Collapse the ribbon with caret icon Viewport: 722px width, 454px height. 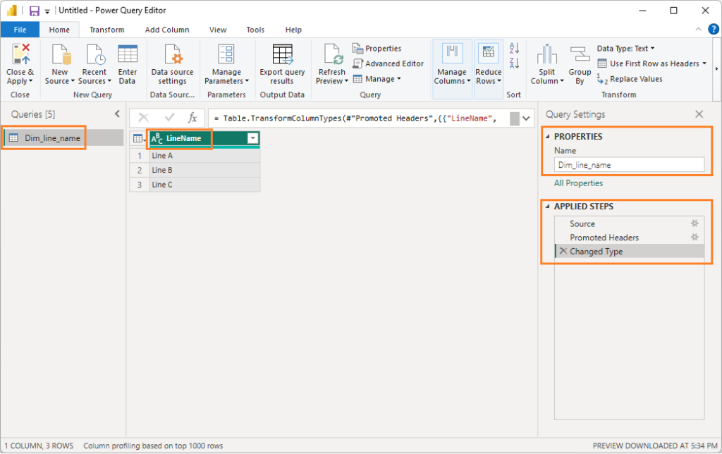(x=698, y=29)
